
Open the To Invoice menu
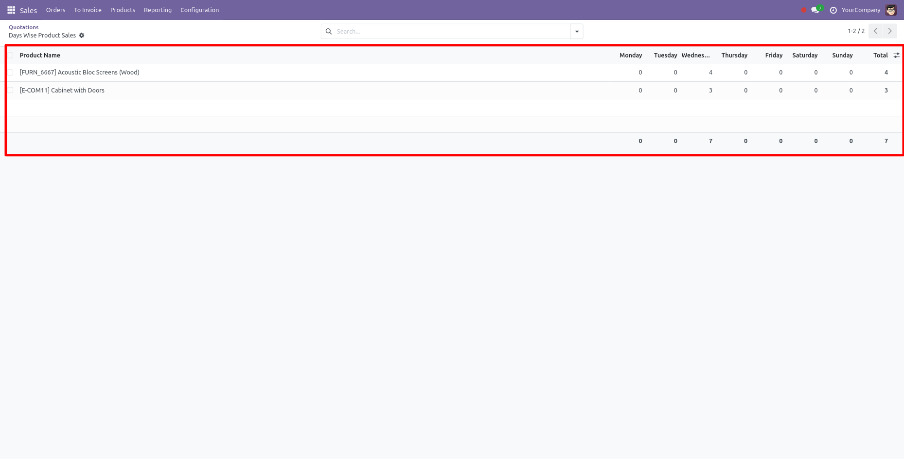pos(88,10)
